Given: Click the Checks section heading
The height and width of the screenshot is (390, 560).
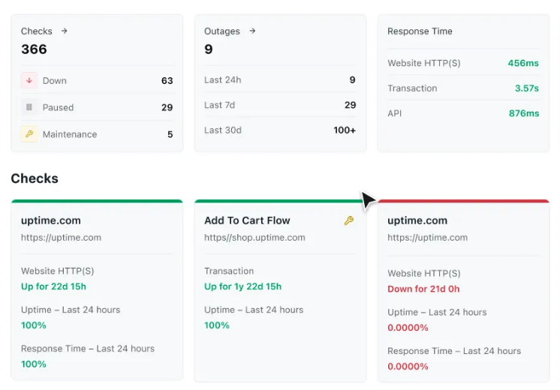Looking at the screenshot, I should [35, 178].
